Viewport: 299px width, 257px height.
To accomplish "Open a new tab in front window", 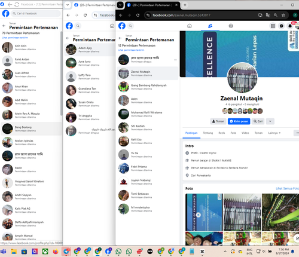I will click(x=185, y=5).
